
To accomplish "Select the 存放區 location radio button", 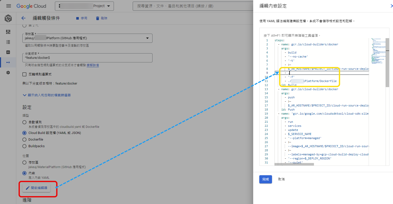I will [x=24, y=162].
